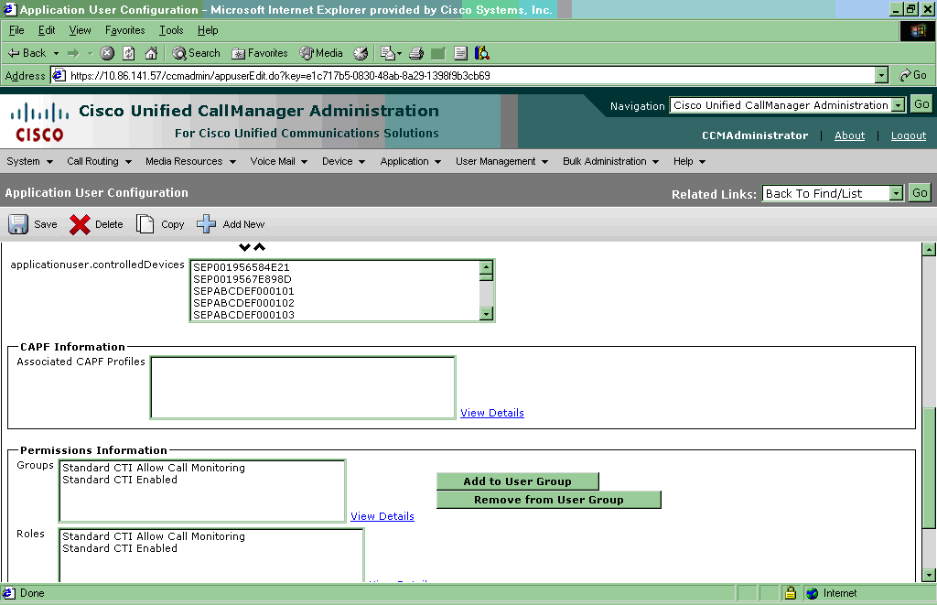Open the File menu

tap(16, 30)
